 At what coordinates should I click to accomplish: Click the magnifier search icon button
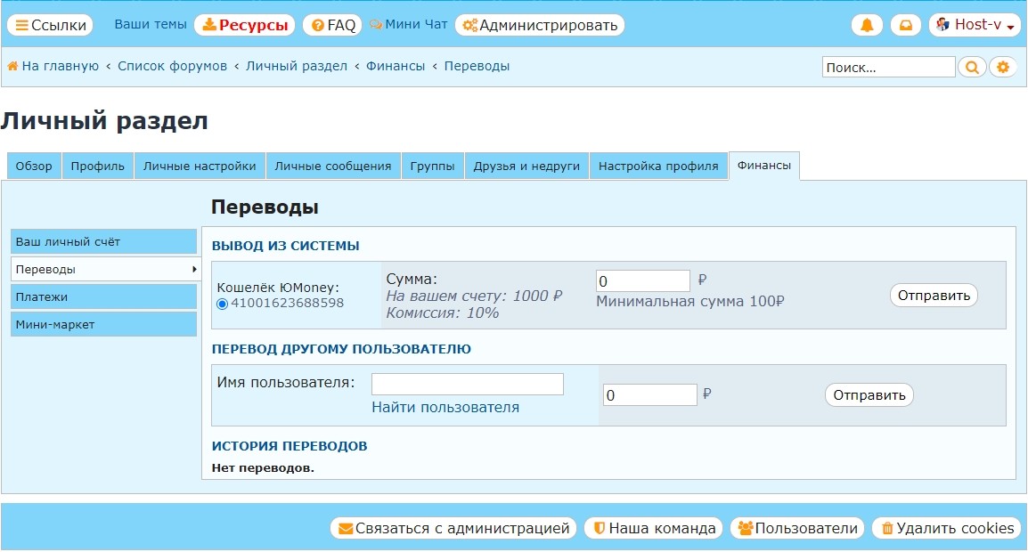(x=971, y=67)
